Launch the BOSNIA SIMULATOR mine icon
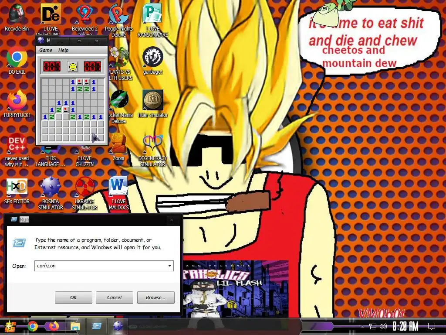The height and width of the screenshot is (335, 446). point(51,193)
